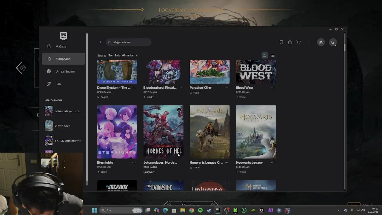
Task: Open Eternights cover thumbnail
Action: click(x=117, y=132)
